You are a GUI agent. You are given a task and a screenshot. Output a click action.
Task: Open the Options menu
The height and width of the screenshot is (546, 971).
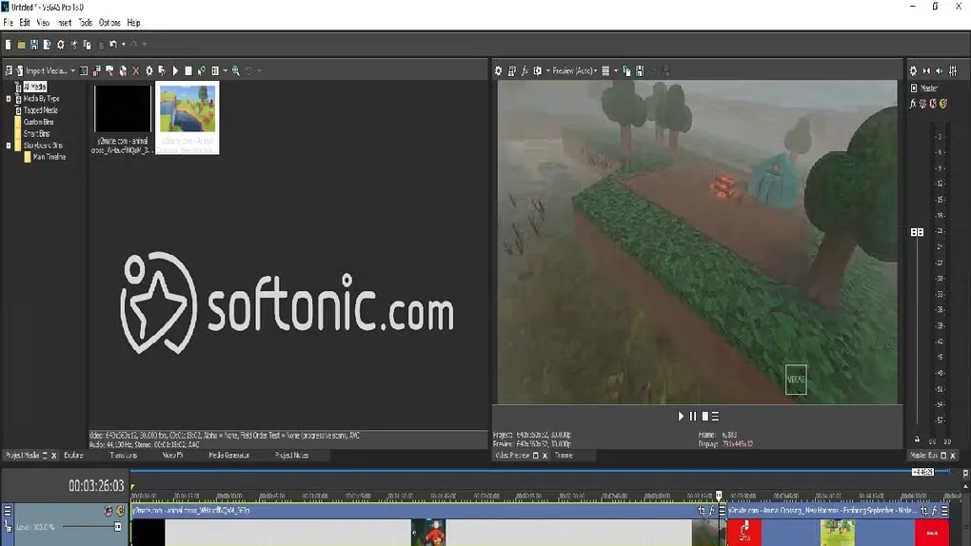tap(109, 23)
